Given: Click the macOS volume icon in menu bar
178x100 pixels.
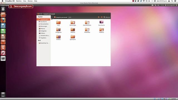Looking at the screenshot, I should pyautogui.click(x=149, y=1).
